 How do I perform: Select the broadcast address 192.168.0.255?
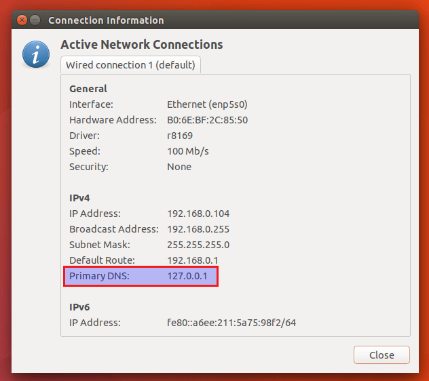pyautogui.click(x=198, y=229)
